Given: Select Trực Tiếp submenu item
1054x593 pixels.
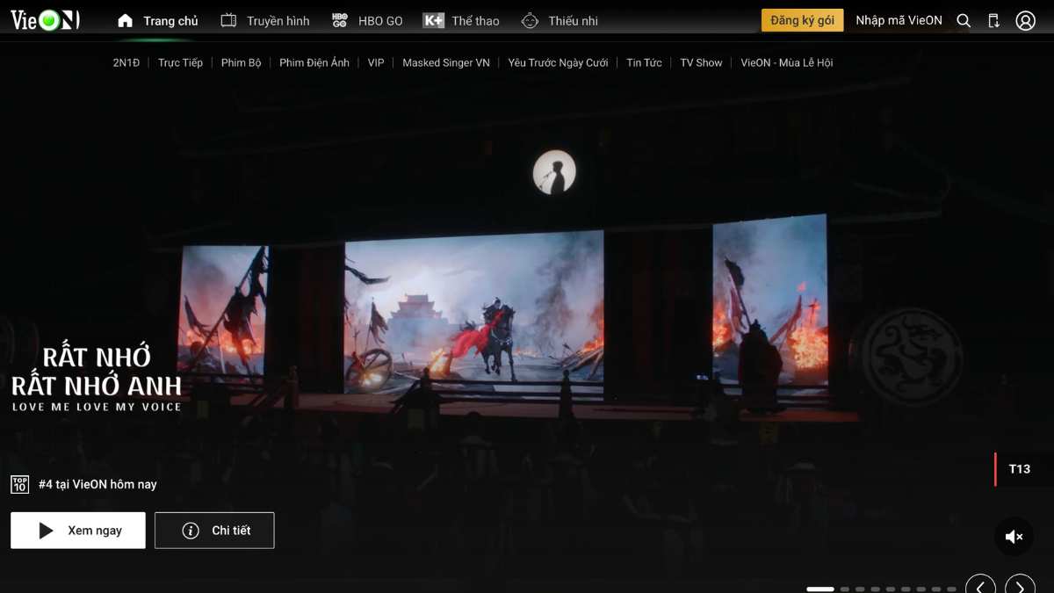Looking at the screenshot, I should pos(180,62).
